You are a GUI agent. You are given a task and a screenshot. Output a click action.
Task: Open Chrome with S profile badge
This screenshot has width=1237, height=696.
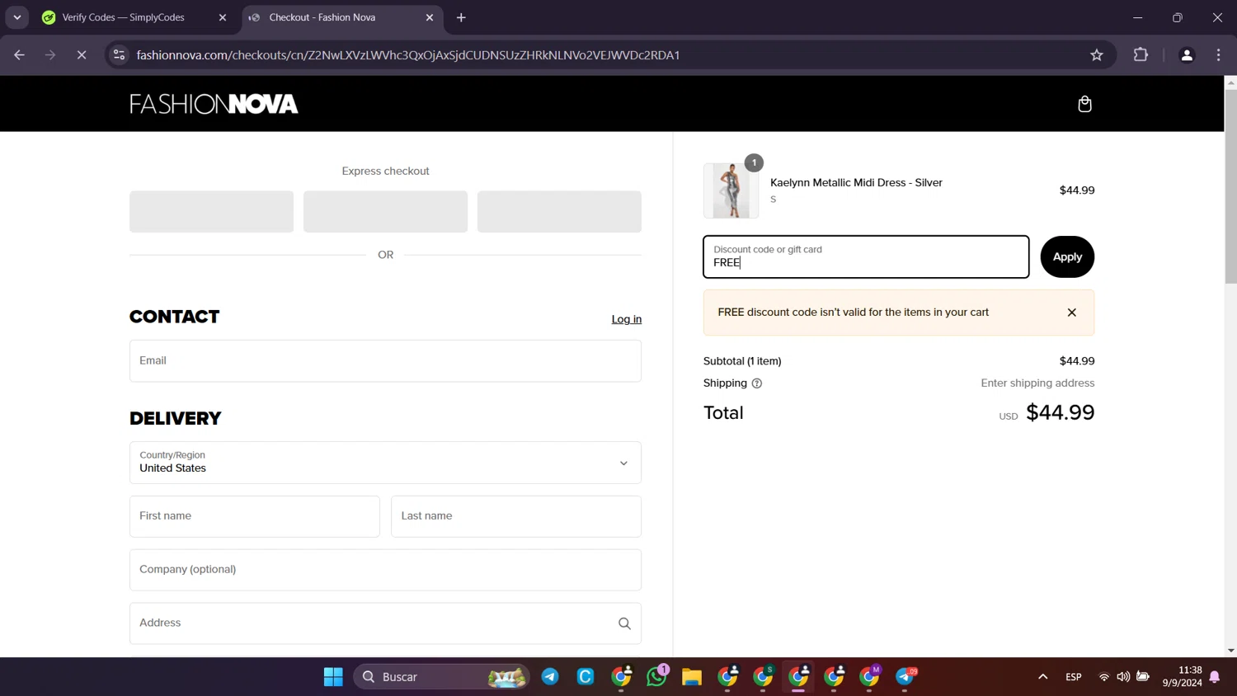764,677
